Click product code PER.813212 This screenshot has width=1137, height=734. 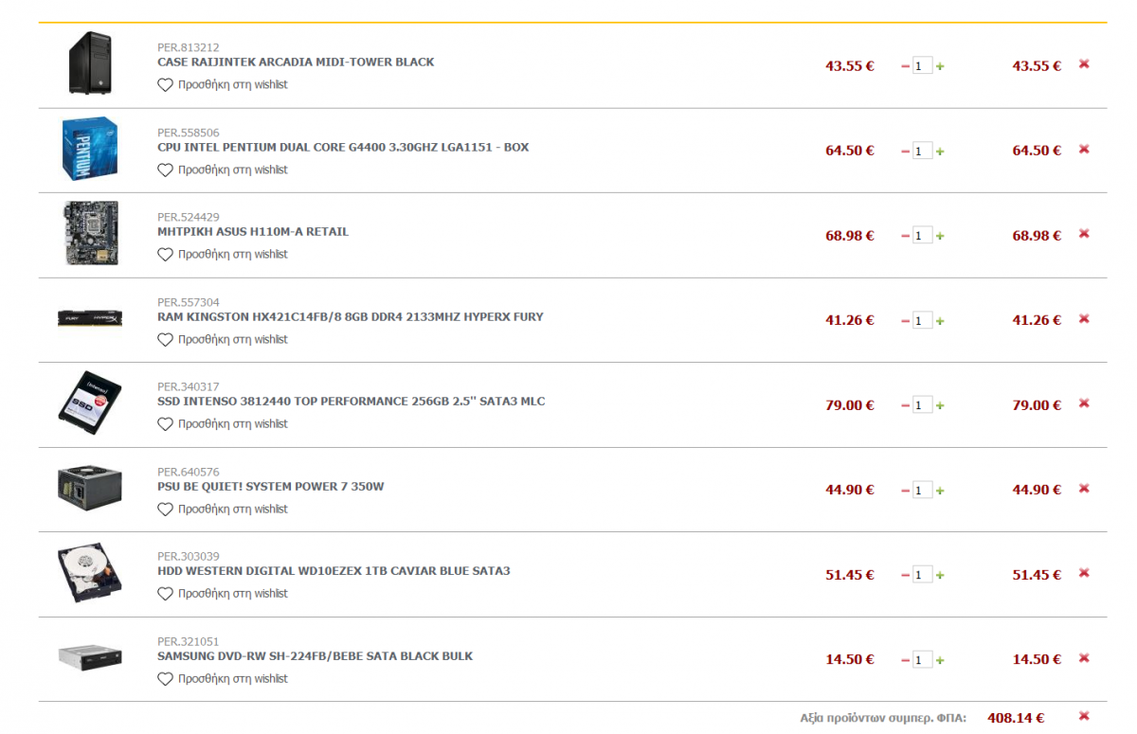tap(189, 47)
